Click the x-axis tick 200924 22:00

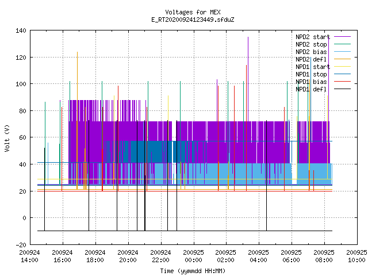point(160,256)
